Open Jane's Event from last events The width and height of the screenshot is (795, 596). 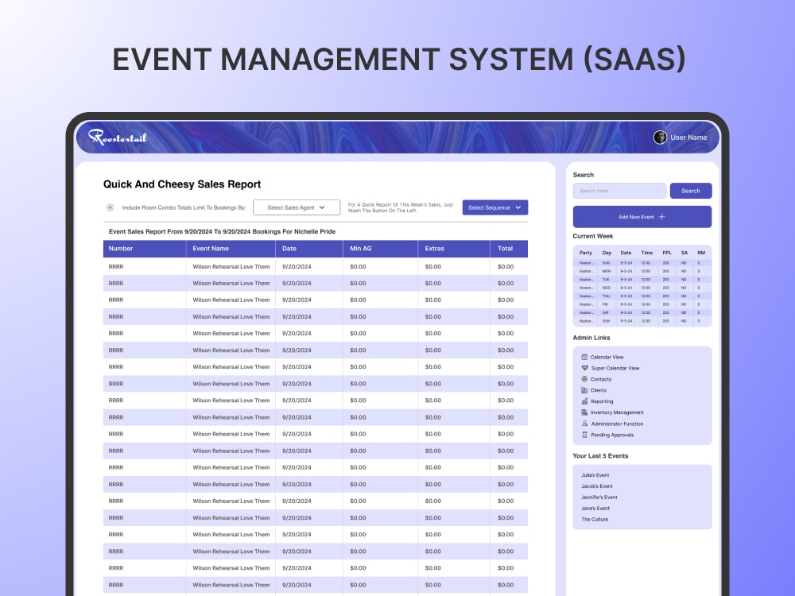[595, 509]
